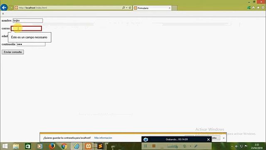The height and width of the screenshot is (150, 266).
Task: Select the Formulario tab
Action: 152,8
